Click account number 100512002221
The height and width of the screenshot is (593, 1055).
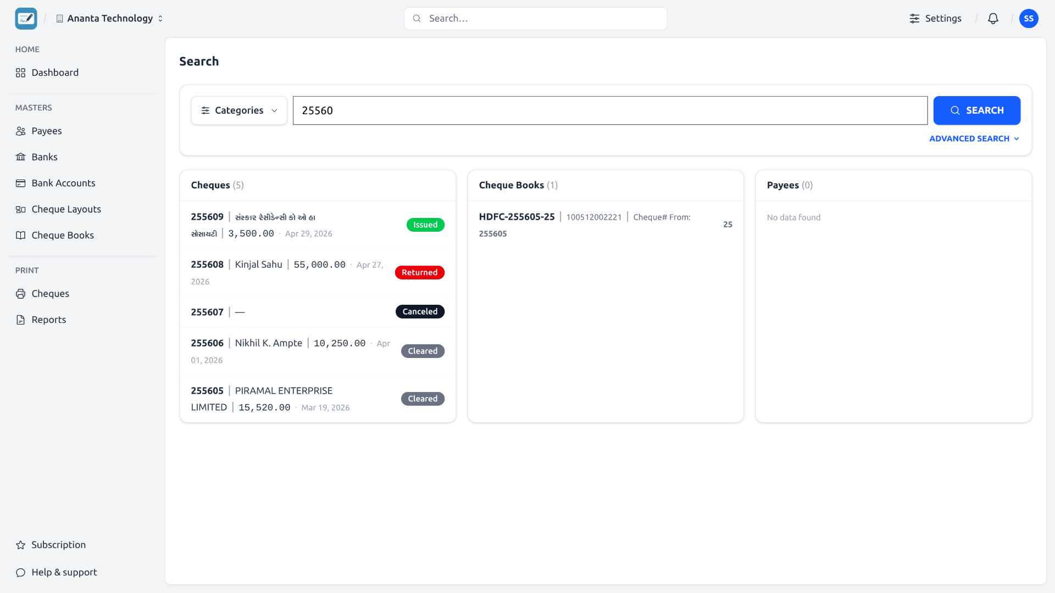pos(593,217)
